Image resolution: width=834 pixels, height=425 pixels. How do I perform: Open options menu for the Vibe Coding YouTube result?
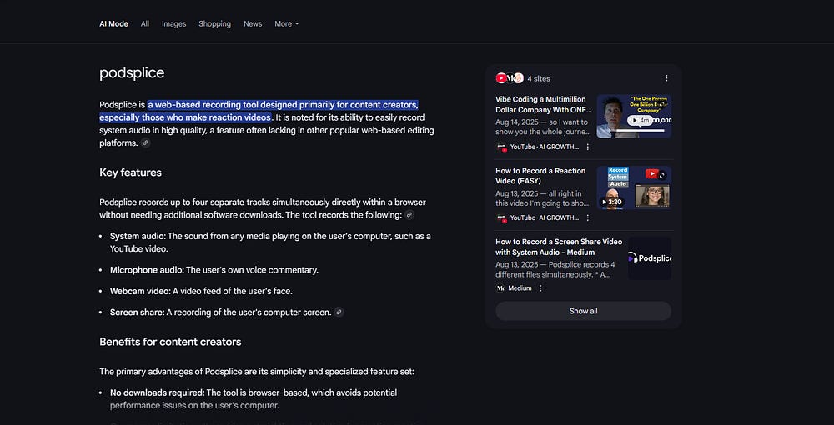coord(588,147)
